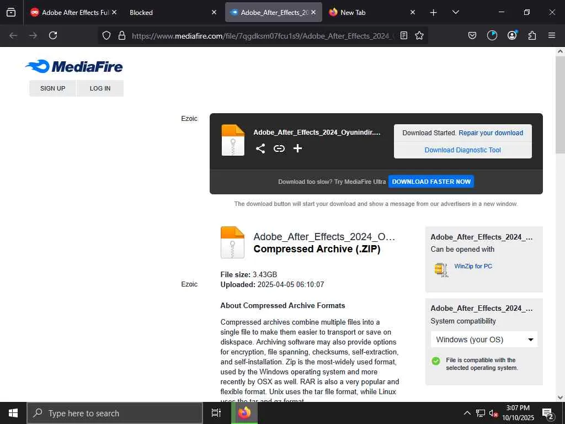Click the scrollbar down arrow
Screen dimensions: 565x424
click(x=560, y=397)
